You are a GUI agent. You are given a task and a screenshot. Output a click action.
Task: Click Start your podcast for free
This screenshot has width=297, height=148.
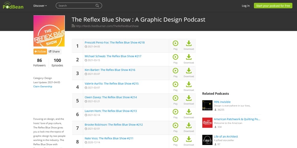tap(273, 6)
